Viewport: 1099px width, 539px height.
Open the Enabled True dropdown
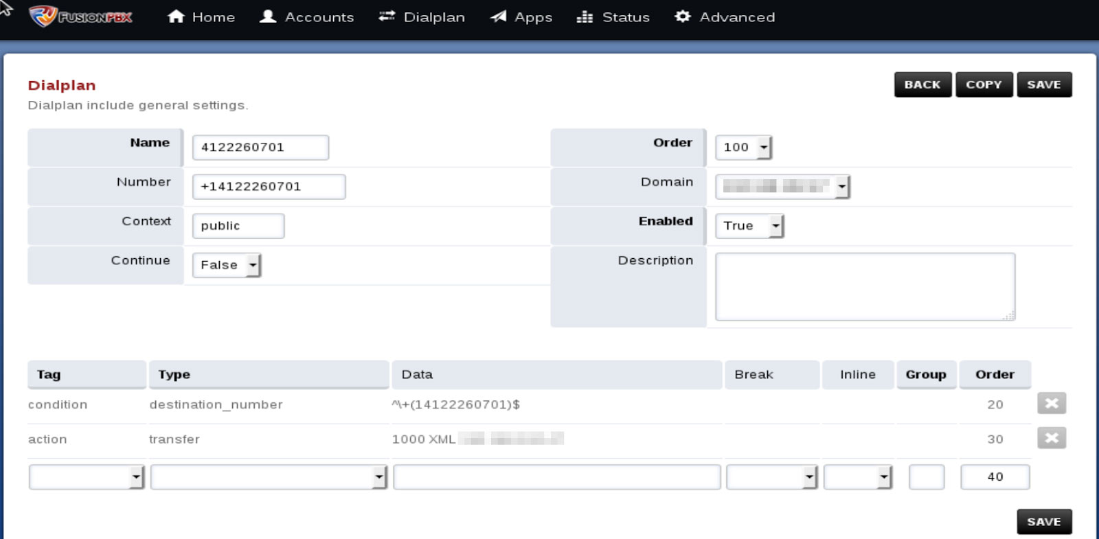(x=749, y=226)
